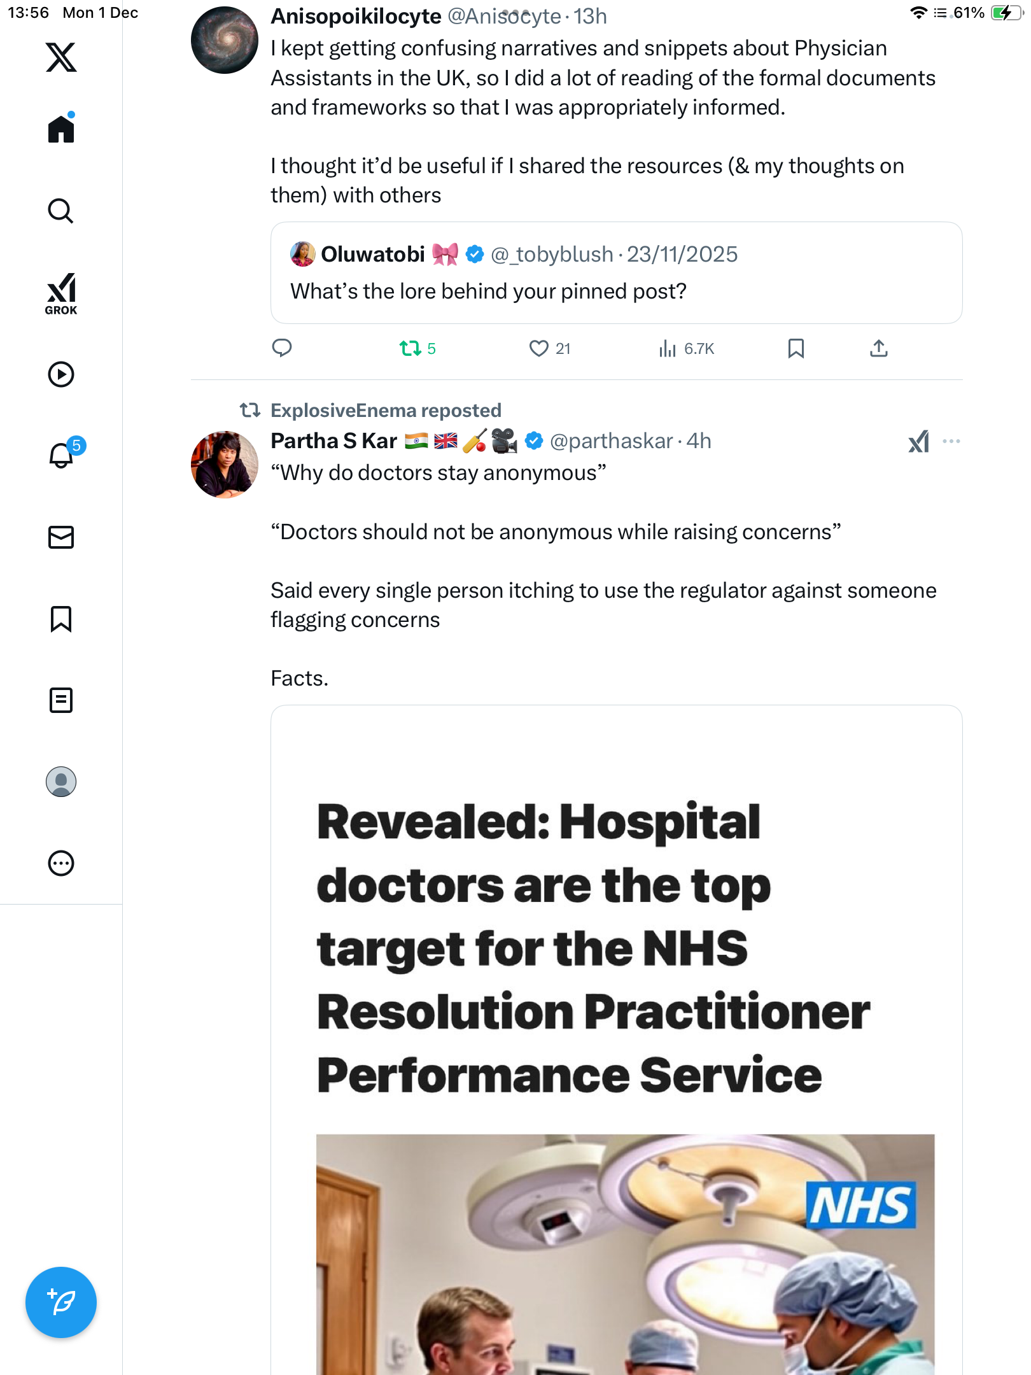Open more options on Partha S Kar post
This screenshot has height=1375, width=1031.
[951, 441]
